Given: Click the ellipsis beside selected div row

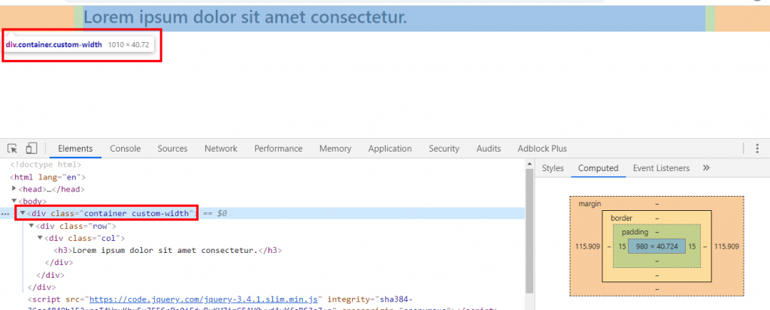Looking at the screenshot, I should click(x=5, y=214).
